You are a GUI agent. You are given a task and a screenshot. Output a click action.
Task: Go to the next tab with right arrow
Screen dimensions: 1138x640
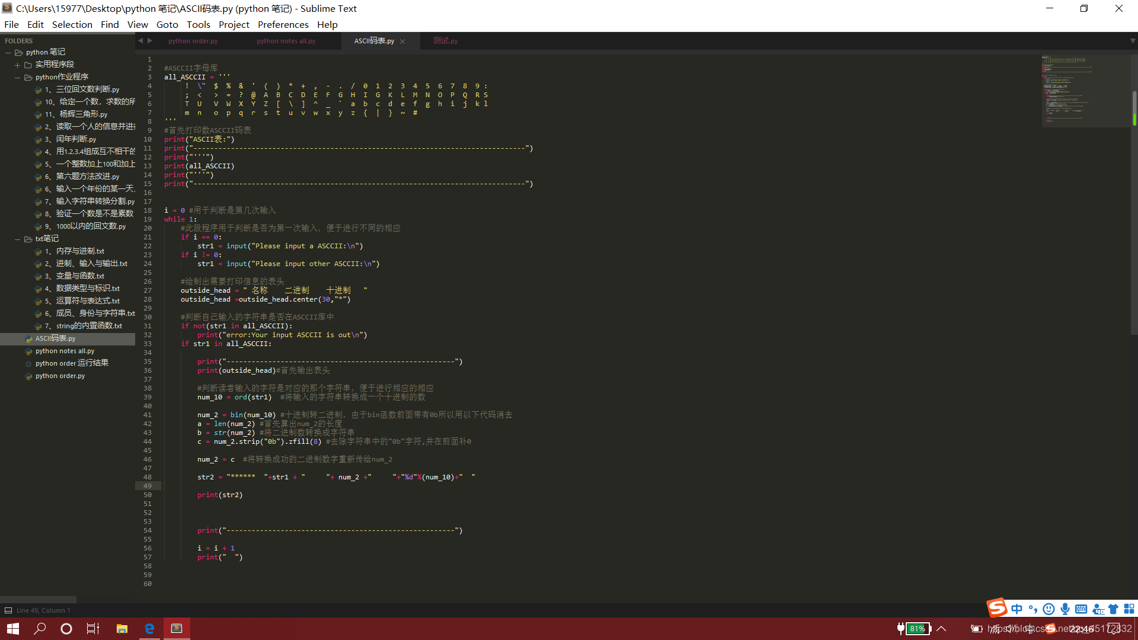point(150,41)
